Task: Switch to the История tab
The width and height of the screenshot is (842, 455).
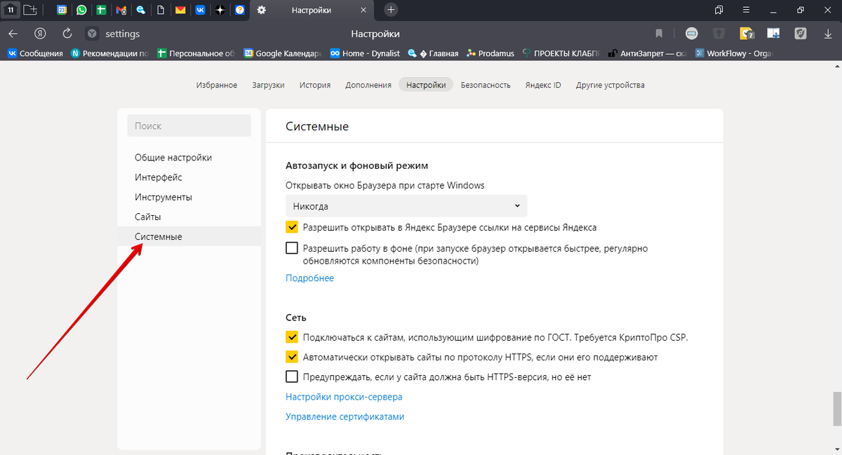Action: pos(315,85)
